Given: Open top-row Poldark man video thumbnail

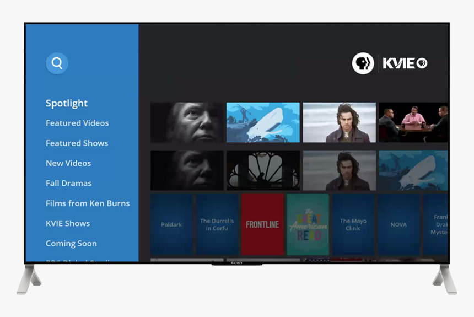Looking at the screenshot, I should coord(339,122).
